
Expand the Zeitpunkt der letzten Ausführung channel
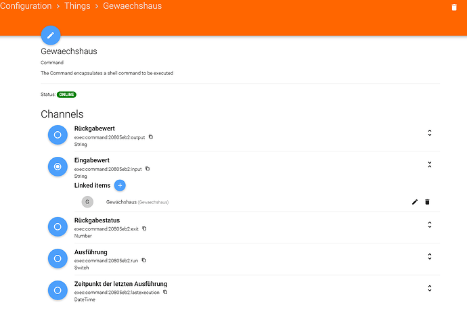coord(430,288)
